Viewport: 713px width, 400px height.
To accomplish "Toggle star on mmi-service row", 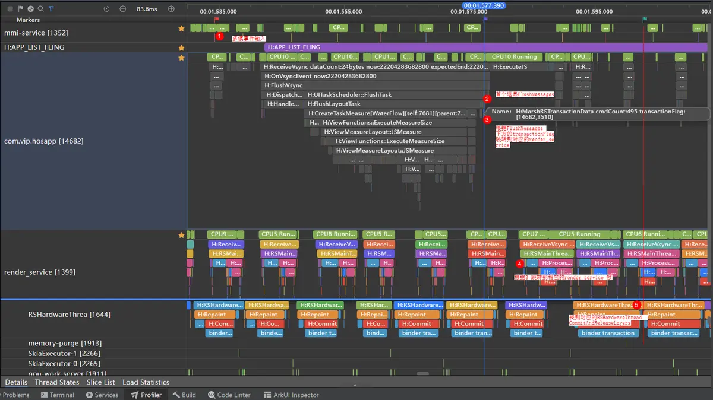I will click(x=182, y=28).
